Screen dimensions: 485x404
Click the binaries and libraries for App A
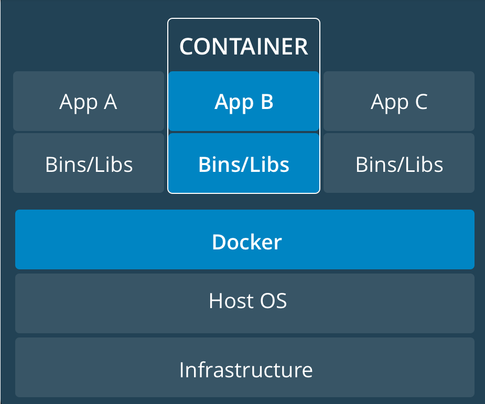(x=88, y=164)
